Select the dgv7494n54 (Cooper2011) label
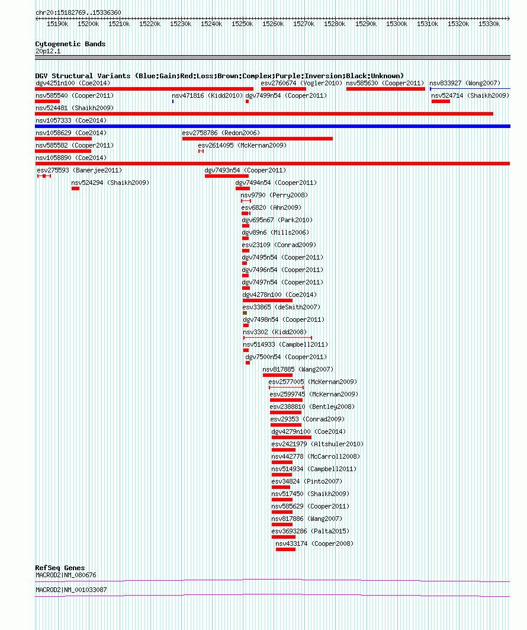The height and width of the screenshot is (630, 527). point(276,183)
